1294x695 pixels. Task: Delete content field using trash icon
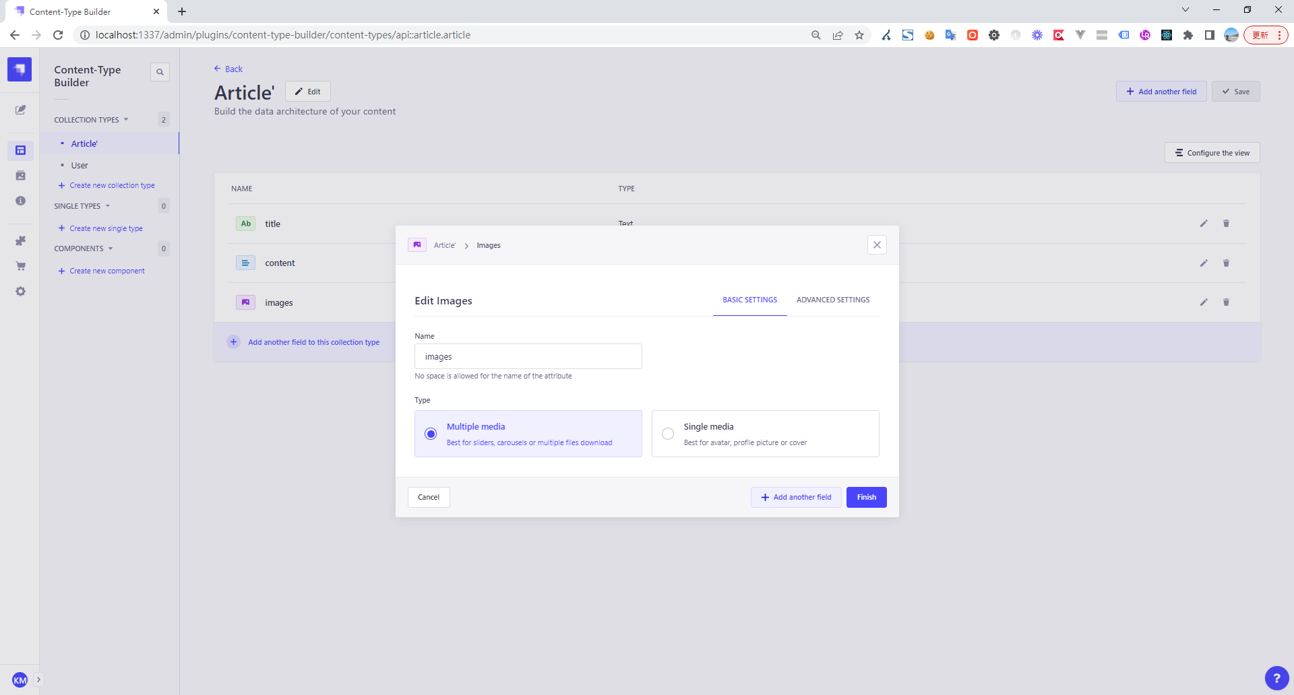[x=1226, y=263]
